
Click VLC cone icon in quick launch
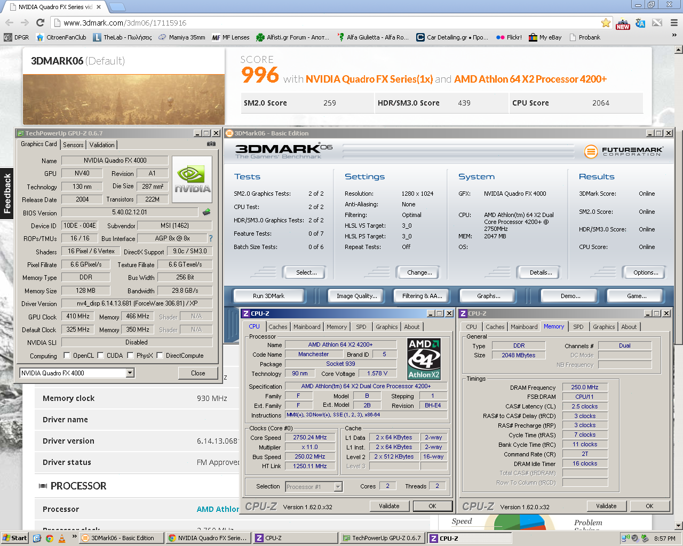tap(62, 539)
